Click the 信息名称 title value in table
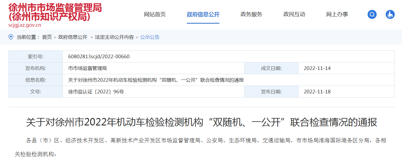The height and width of the screenshot is (160, 402). 156,80
